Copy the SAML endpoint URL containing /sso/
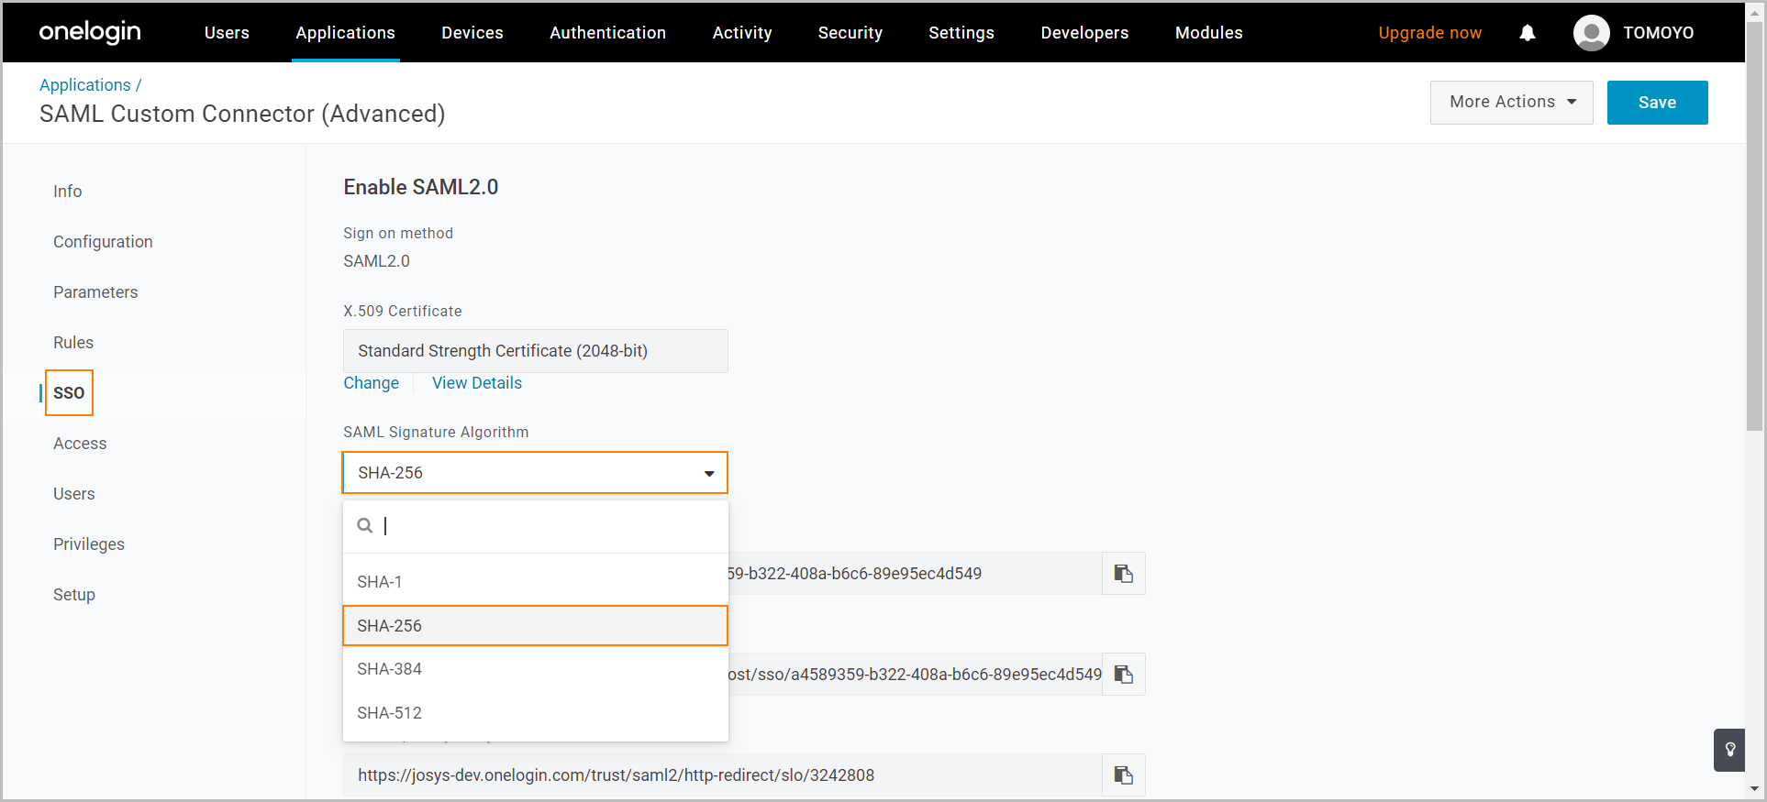The height and width of the screenshot is (802, 1767). (x=1124, y=675)
